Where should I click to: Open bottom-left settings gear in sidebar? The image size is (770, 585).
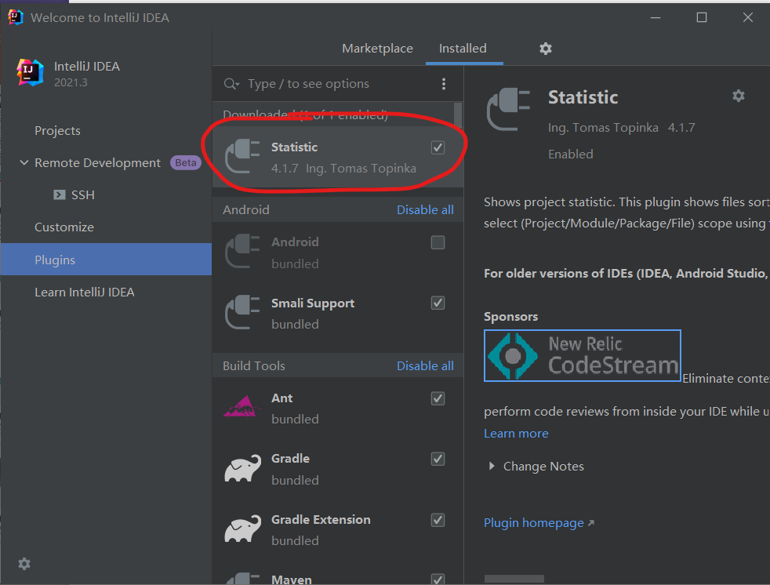[24, 563]
